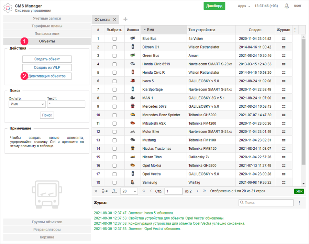Go to the next page of results
Screen dimensions: 309x244
(x=197, y=191)
